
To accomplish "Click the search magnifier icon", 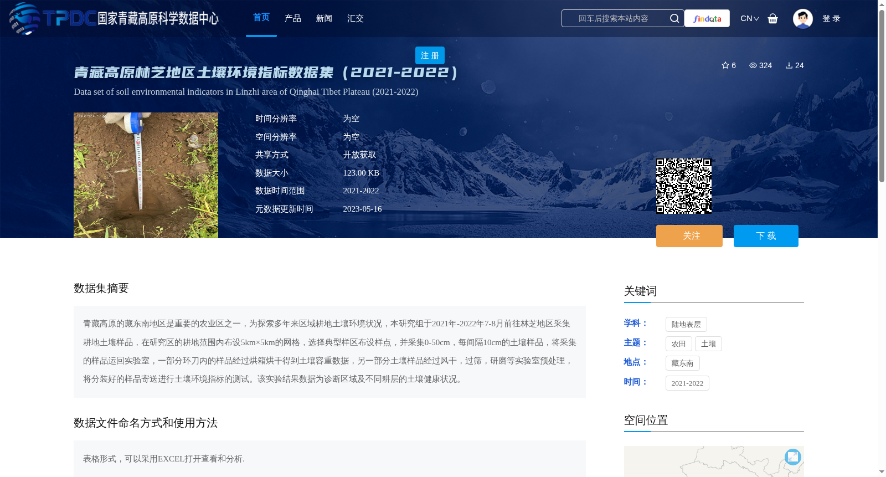I will coord(674,18).
